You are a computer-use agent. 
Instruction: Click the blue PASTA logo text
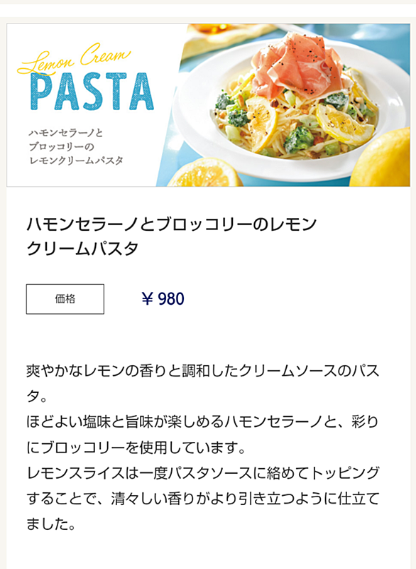click(92, 92)
